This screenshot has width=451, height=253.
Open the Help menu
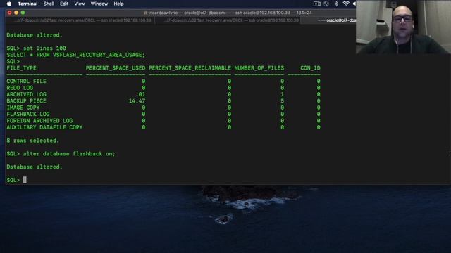(x=118, y=4)
